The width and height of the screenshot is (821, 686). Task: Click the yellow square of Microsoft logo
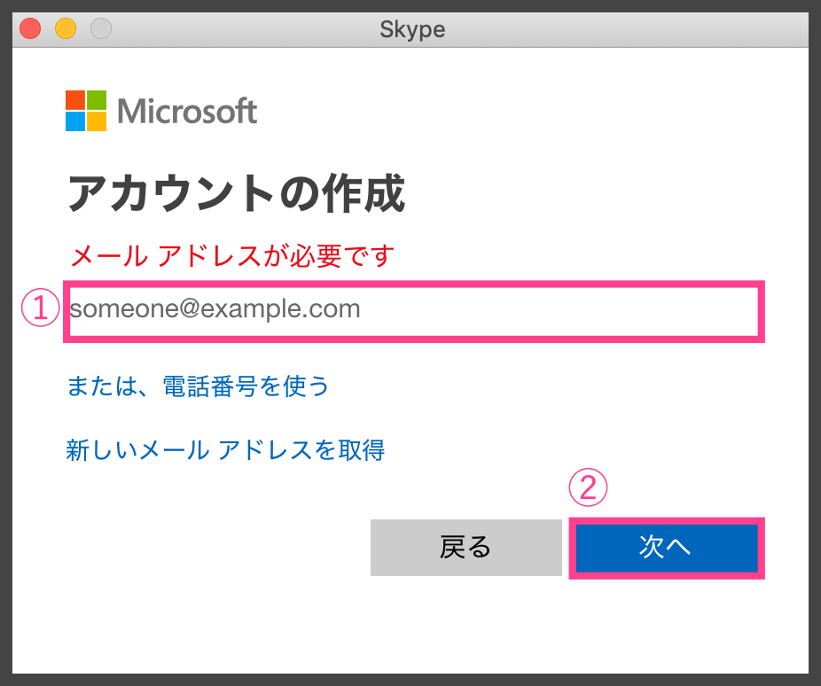[x=97, y=121]
